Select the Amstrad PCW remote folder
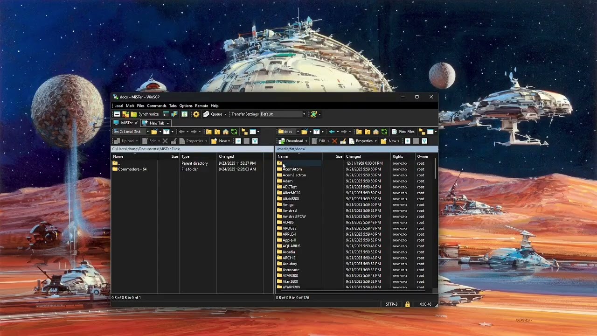 294,217
